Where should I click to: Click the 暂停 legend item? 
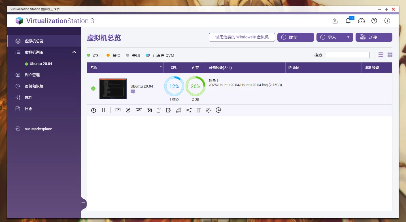[114, 55]
